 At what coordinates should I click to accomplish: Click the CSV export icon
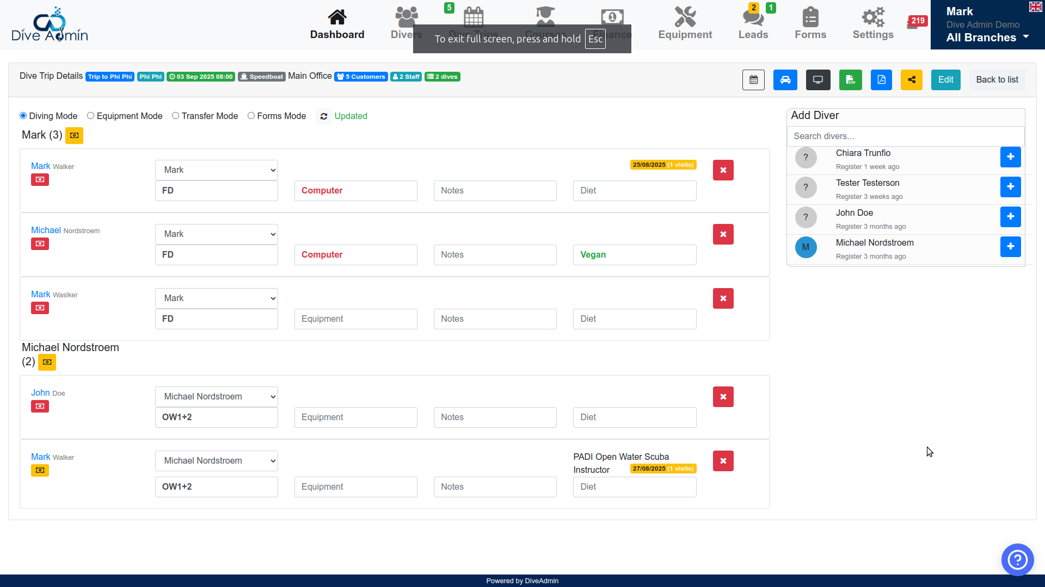(850, 80)
